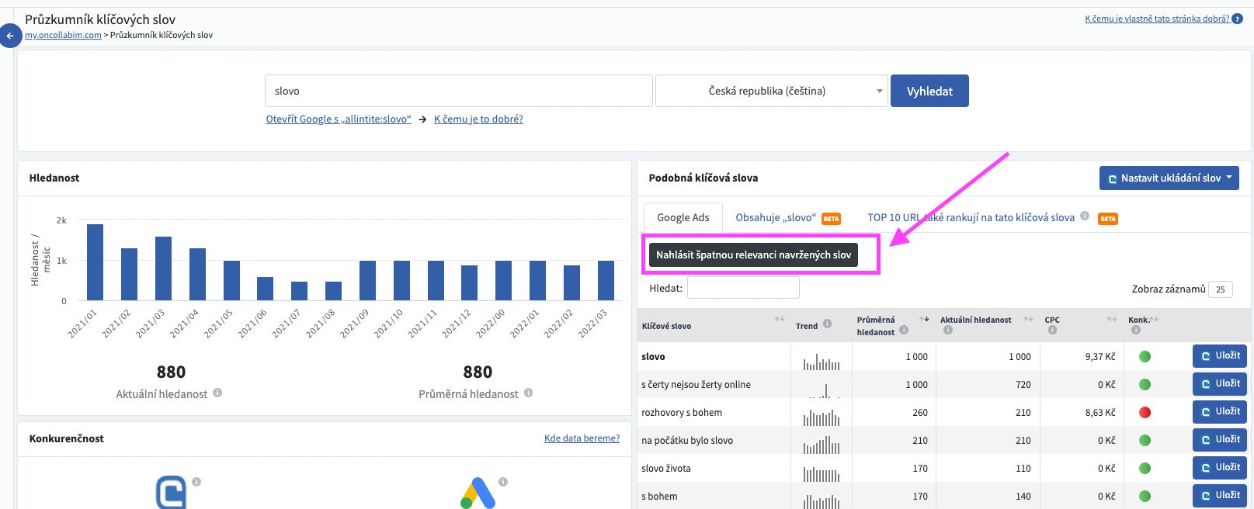Click the CPC value 9,37 Kč

(1100, 357)
